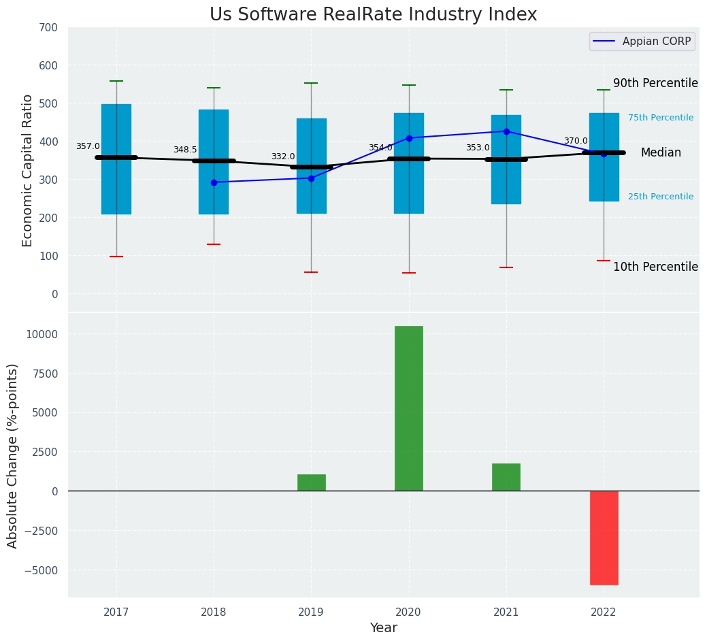Image resolution: width=707 pixels, height=641 pixels.
Task: Click Appian CORP's 2018 blue data point
Action: (x=214, y=182)
